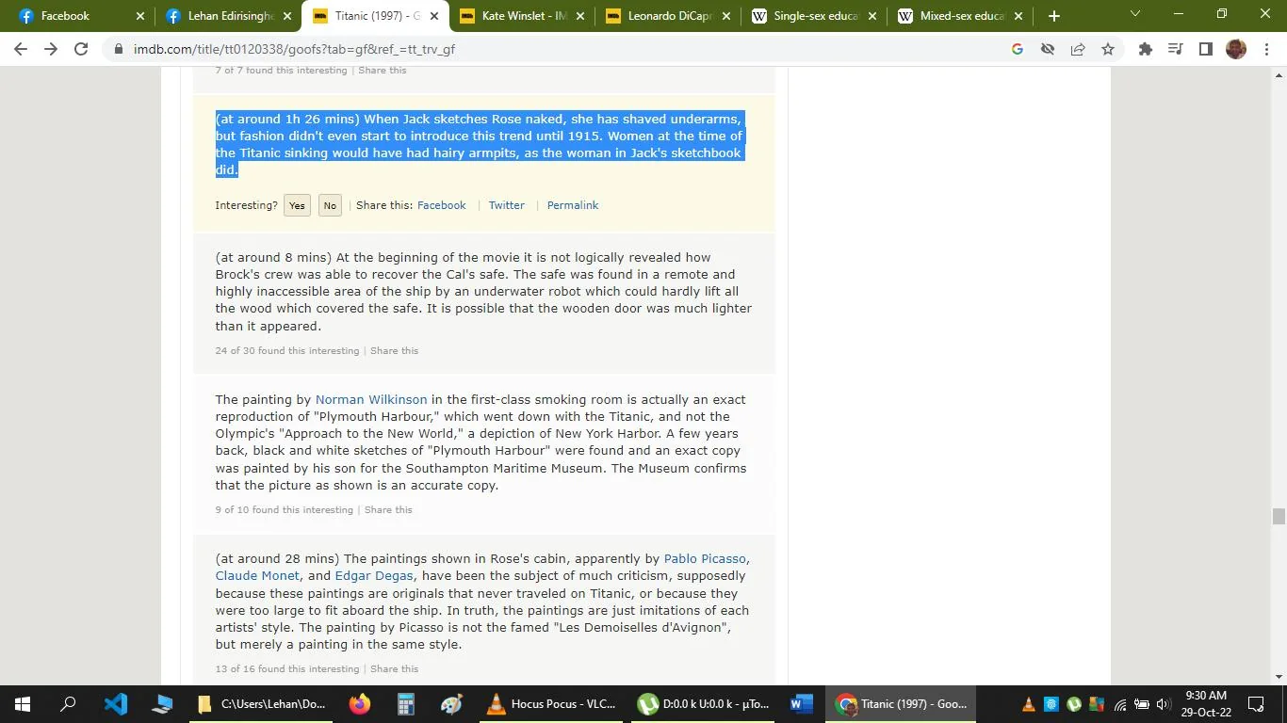This screenshot has height=723, width=1287.
Task: Open the side panel icon in Chrome
Action: (x=1207, y=50)
